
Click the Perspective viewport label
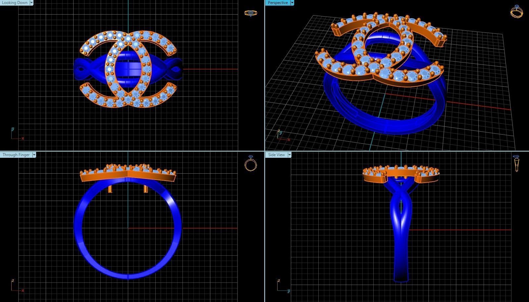pos(278,3)
